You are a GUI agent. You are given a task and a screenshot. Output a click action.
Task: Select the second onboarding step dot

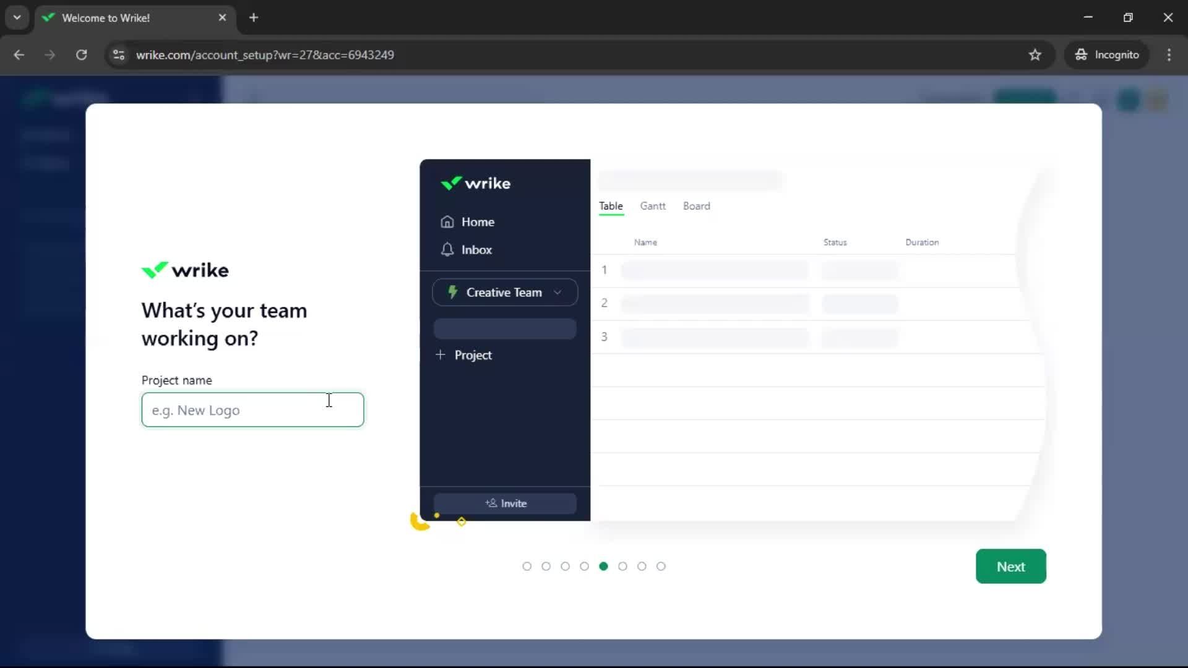[x=546, y=566]
